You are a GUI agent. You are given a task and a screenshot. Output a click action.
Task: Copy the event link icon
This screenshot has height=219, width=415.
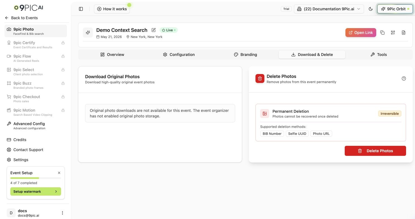382,33
